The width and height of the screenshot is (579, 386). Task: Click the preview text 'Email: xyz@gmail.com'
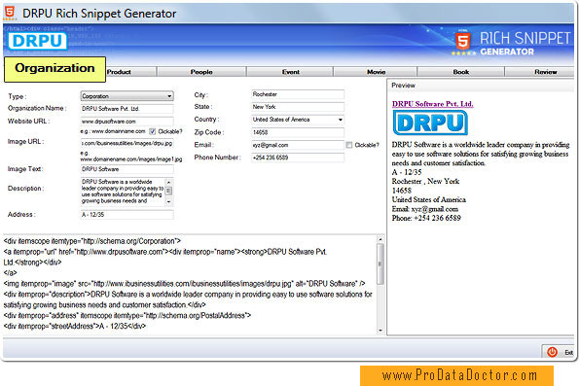[x=425, y=209]
